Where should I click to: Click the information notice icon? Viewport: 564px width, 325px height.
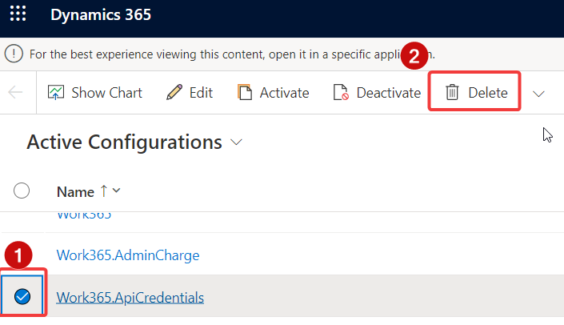point(14,54)
